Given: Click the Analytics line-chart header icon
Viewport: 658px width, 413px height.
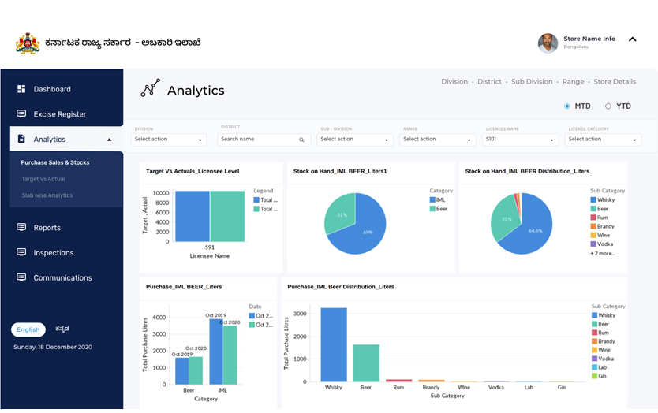Looking at the screenshot, I should pyautogui.click(x=150, y=87).
